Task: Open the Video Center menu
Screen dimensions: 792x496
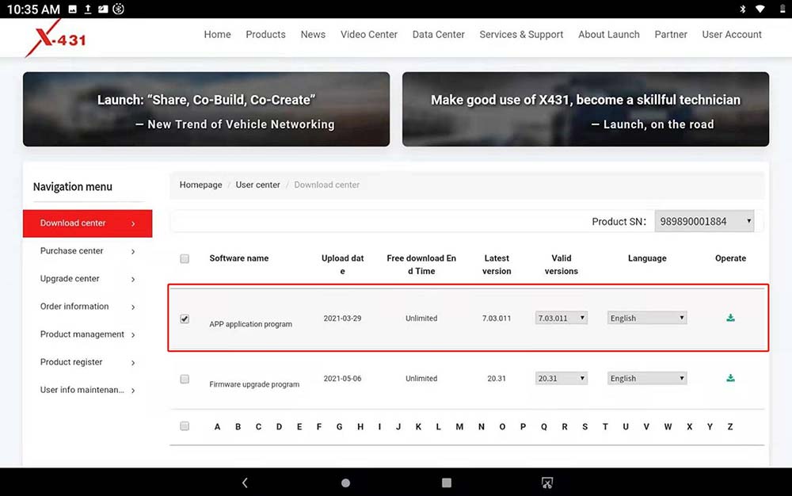Action: (x=369, y=34)
